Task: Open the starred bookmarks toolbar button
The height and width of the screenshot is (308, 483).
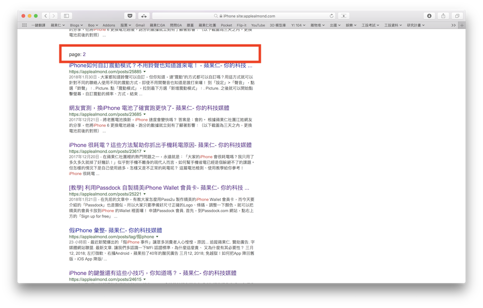Action: (x=344, y=16)
